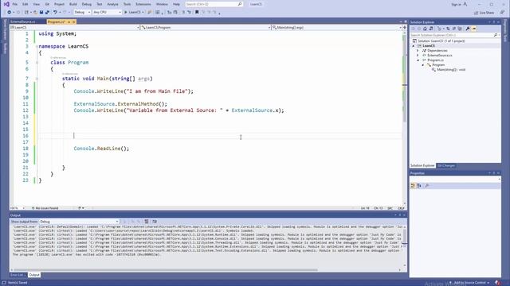Viewport: 510px width, 286px height.
Task: Click Alphabetical sort icon in Properties panel
Action: 419,185
